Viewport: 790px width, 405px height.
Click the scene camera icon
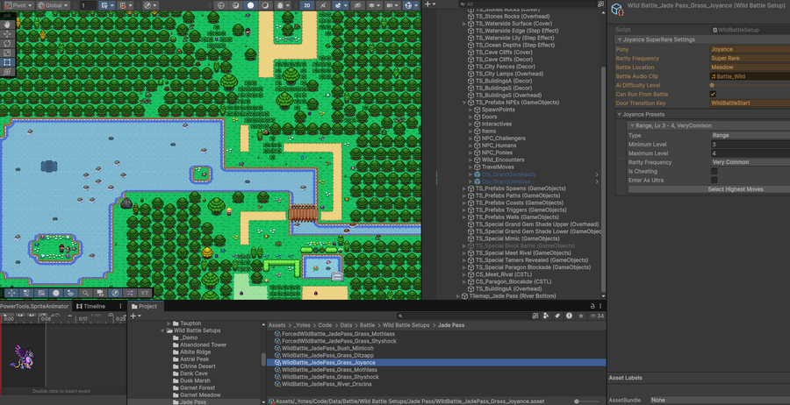pyautogui.click(x=390, y=5)
